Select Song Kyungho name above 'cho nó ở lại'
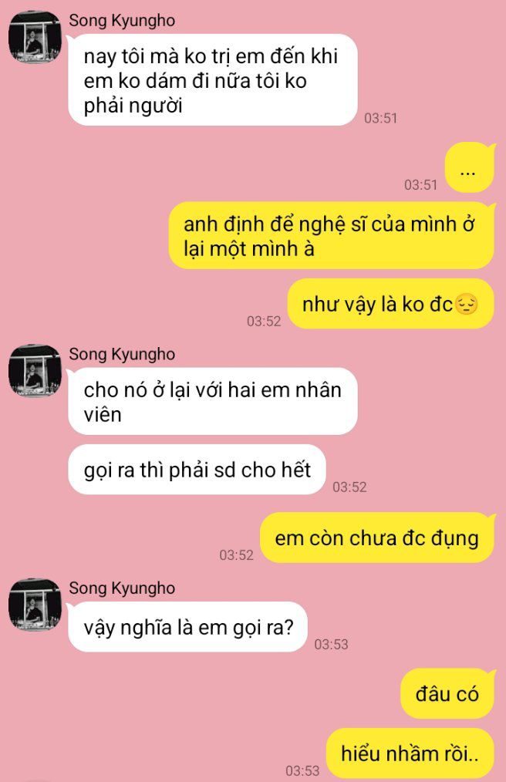 click(122, 355)
